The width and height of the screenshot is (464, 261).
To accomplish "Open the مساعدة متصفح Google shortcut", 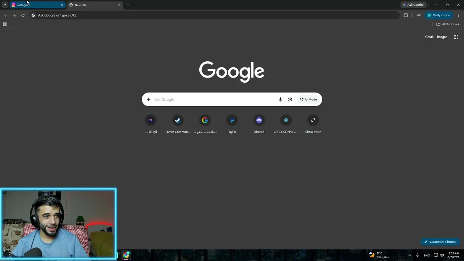I will [205, 124].
